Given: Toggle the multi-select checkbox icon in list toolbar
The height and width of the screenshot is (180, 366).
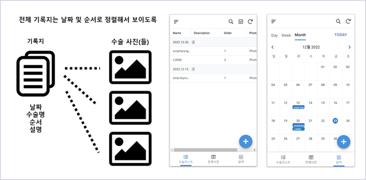Looking at the screenshot, I should point(241,22).
